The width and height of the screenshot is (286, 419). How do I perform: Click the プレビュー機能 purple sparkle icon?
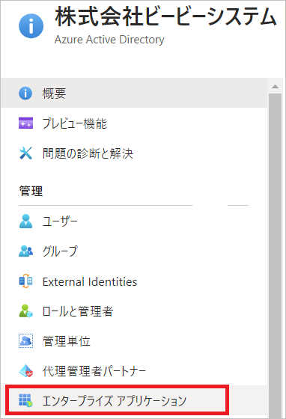pos(25,123)
